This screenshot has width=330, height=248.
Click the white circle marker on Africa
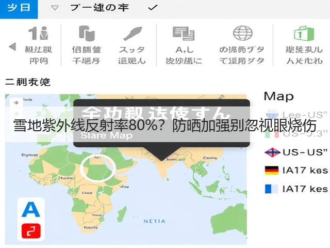click(x=98, y=168)
